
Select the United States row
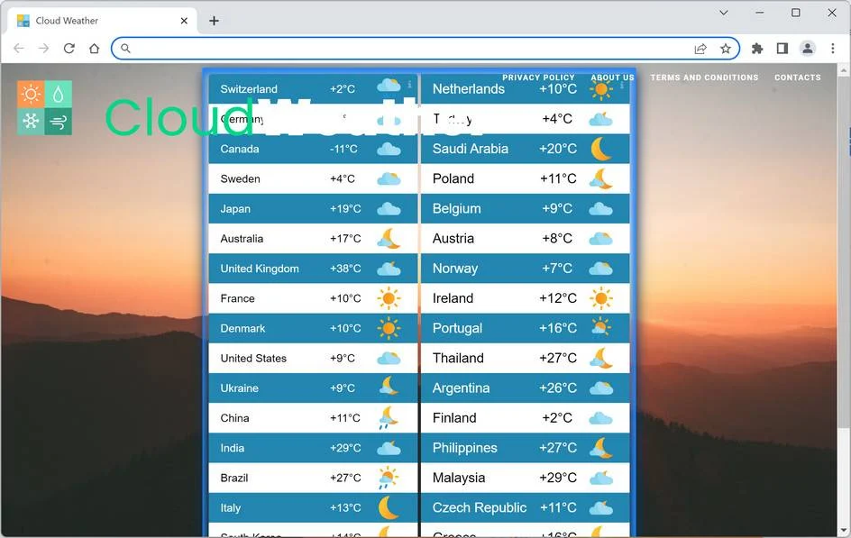(x=313, y=358)
